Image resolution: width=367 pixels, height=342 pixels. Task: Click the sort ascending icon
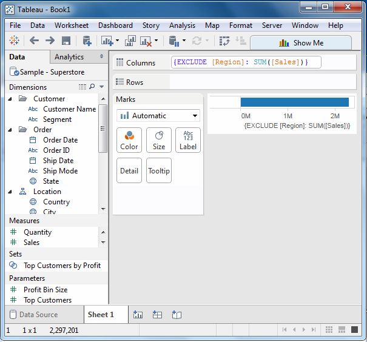click(x=241, y=41)
